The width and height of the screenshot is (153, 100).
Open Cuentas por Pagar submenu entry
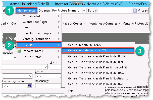(39, 22)
